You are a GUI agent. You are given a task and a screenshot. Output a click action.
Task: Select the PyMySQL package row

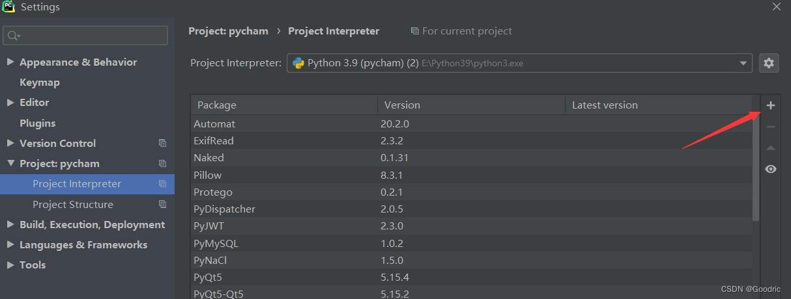point(471,243)
